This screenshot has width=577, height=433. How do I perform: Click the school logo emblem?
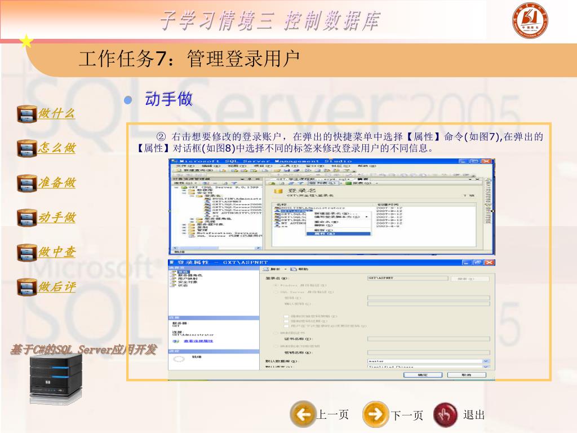pyautogui.click(x=530, y=20)
